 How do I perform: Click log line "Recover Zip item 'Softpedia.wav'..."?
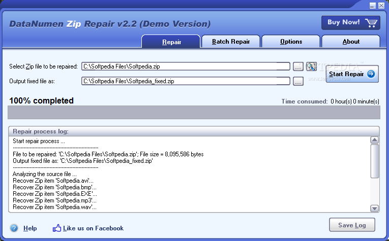click(x=54, y=207)
